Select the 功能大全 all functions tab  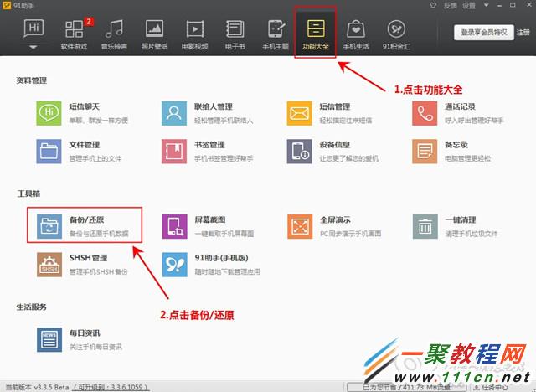pos(316,34)
